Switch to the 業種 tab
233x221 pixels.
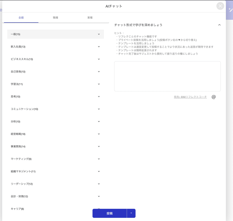[x=90, y=18]
